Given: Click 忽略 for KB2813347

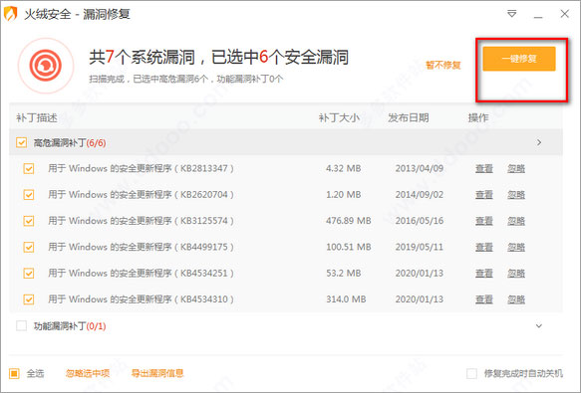Looking at the screenshot, I should [516, 169].
